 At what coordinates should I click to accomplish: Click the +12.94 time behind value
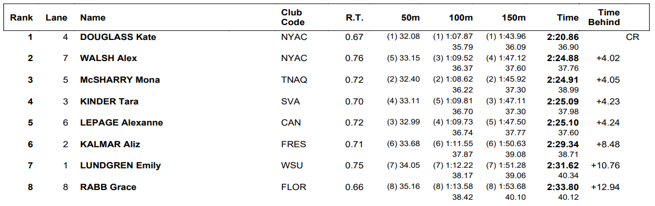click(x=605, y=187)
